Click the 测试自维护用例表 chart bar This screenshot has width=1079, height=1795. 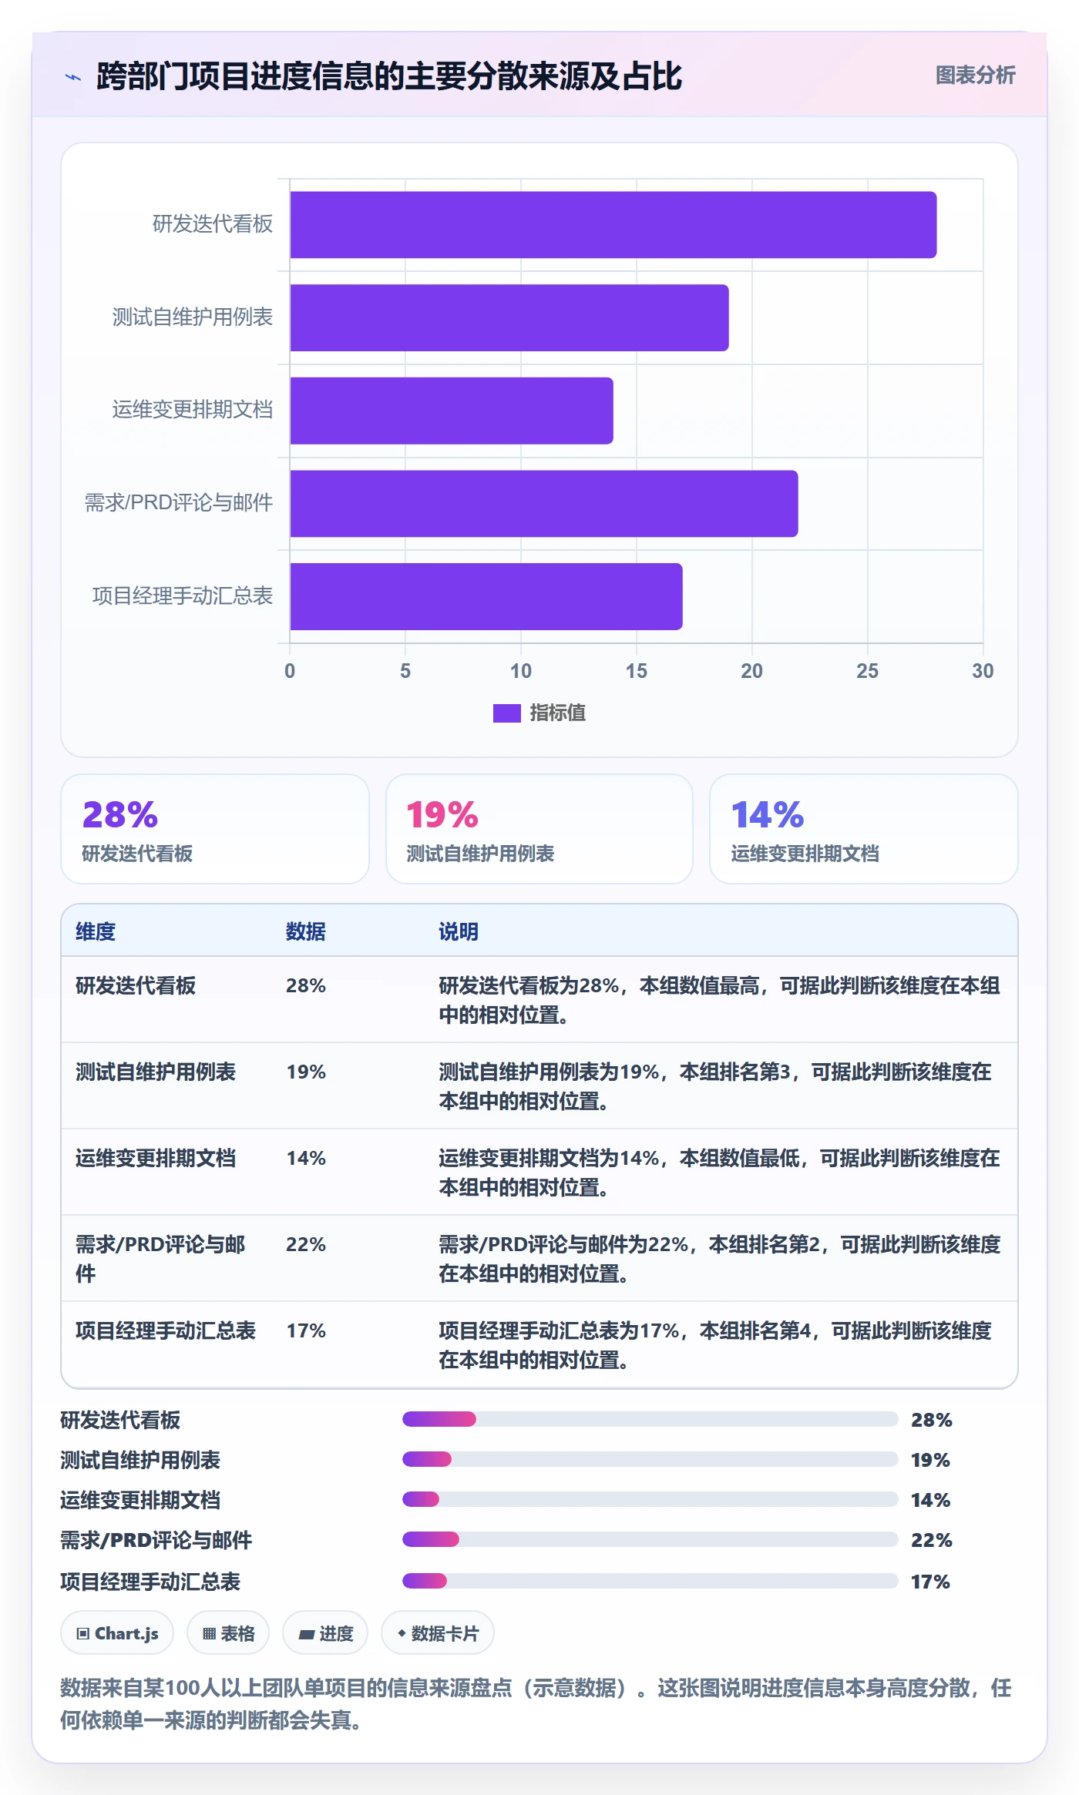tap(509, 317)
